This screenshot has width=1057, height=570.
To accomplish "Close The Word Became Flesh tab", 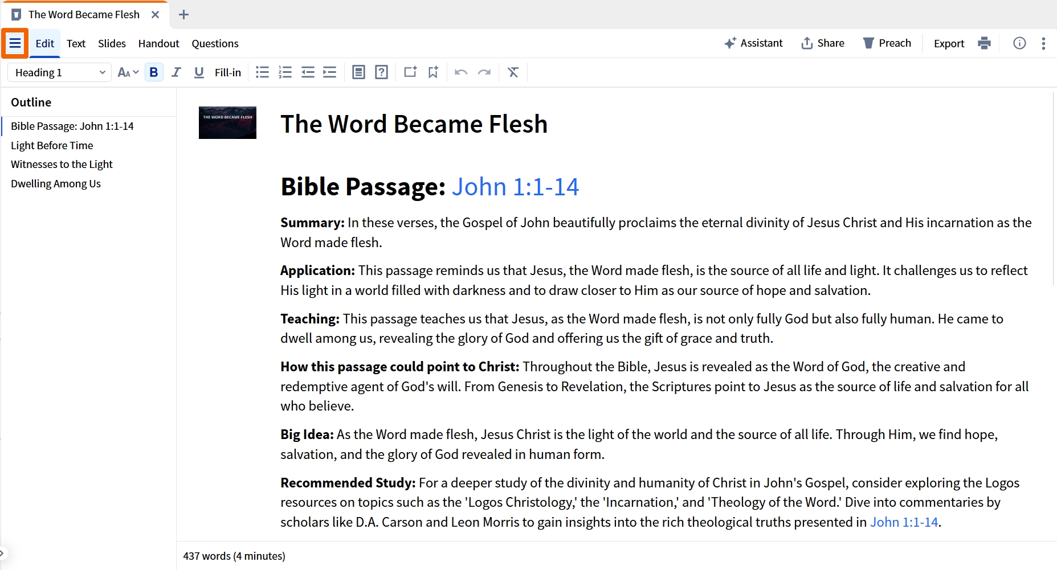I will (x=155, y=15).
